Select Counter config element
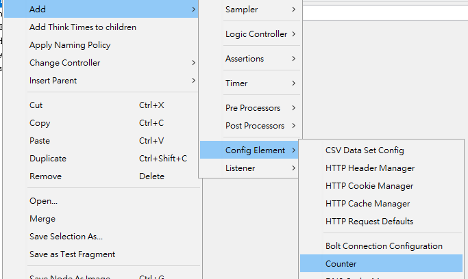 pos(341,264)
